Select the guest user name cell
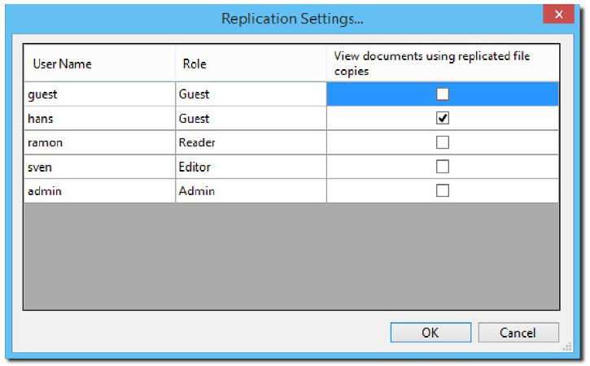Screen dimensions: 590x366 click(x=98, y=94)
